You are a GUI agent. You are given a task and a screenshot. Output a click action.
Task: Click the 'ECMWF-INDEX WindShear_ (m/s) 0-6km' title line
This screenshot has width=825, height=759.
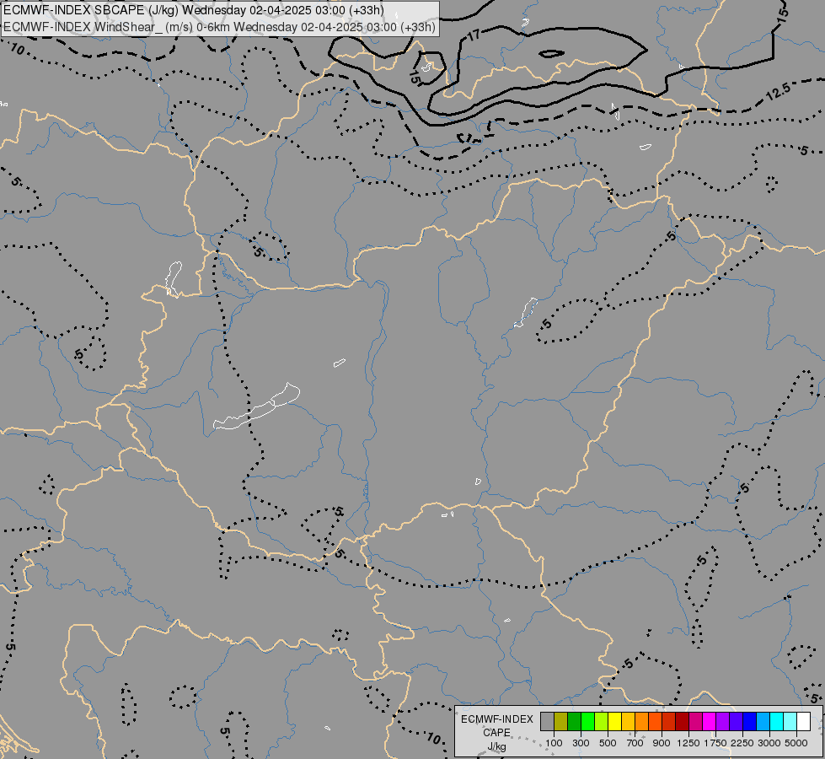coord(219,27)
